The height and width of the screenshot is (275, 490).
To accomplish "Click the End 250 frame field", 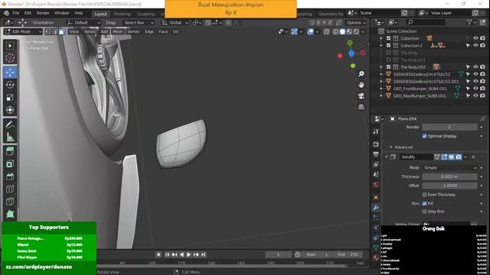I will (x=348, y=254).
